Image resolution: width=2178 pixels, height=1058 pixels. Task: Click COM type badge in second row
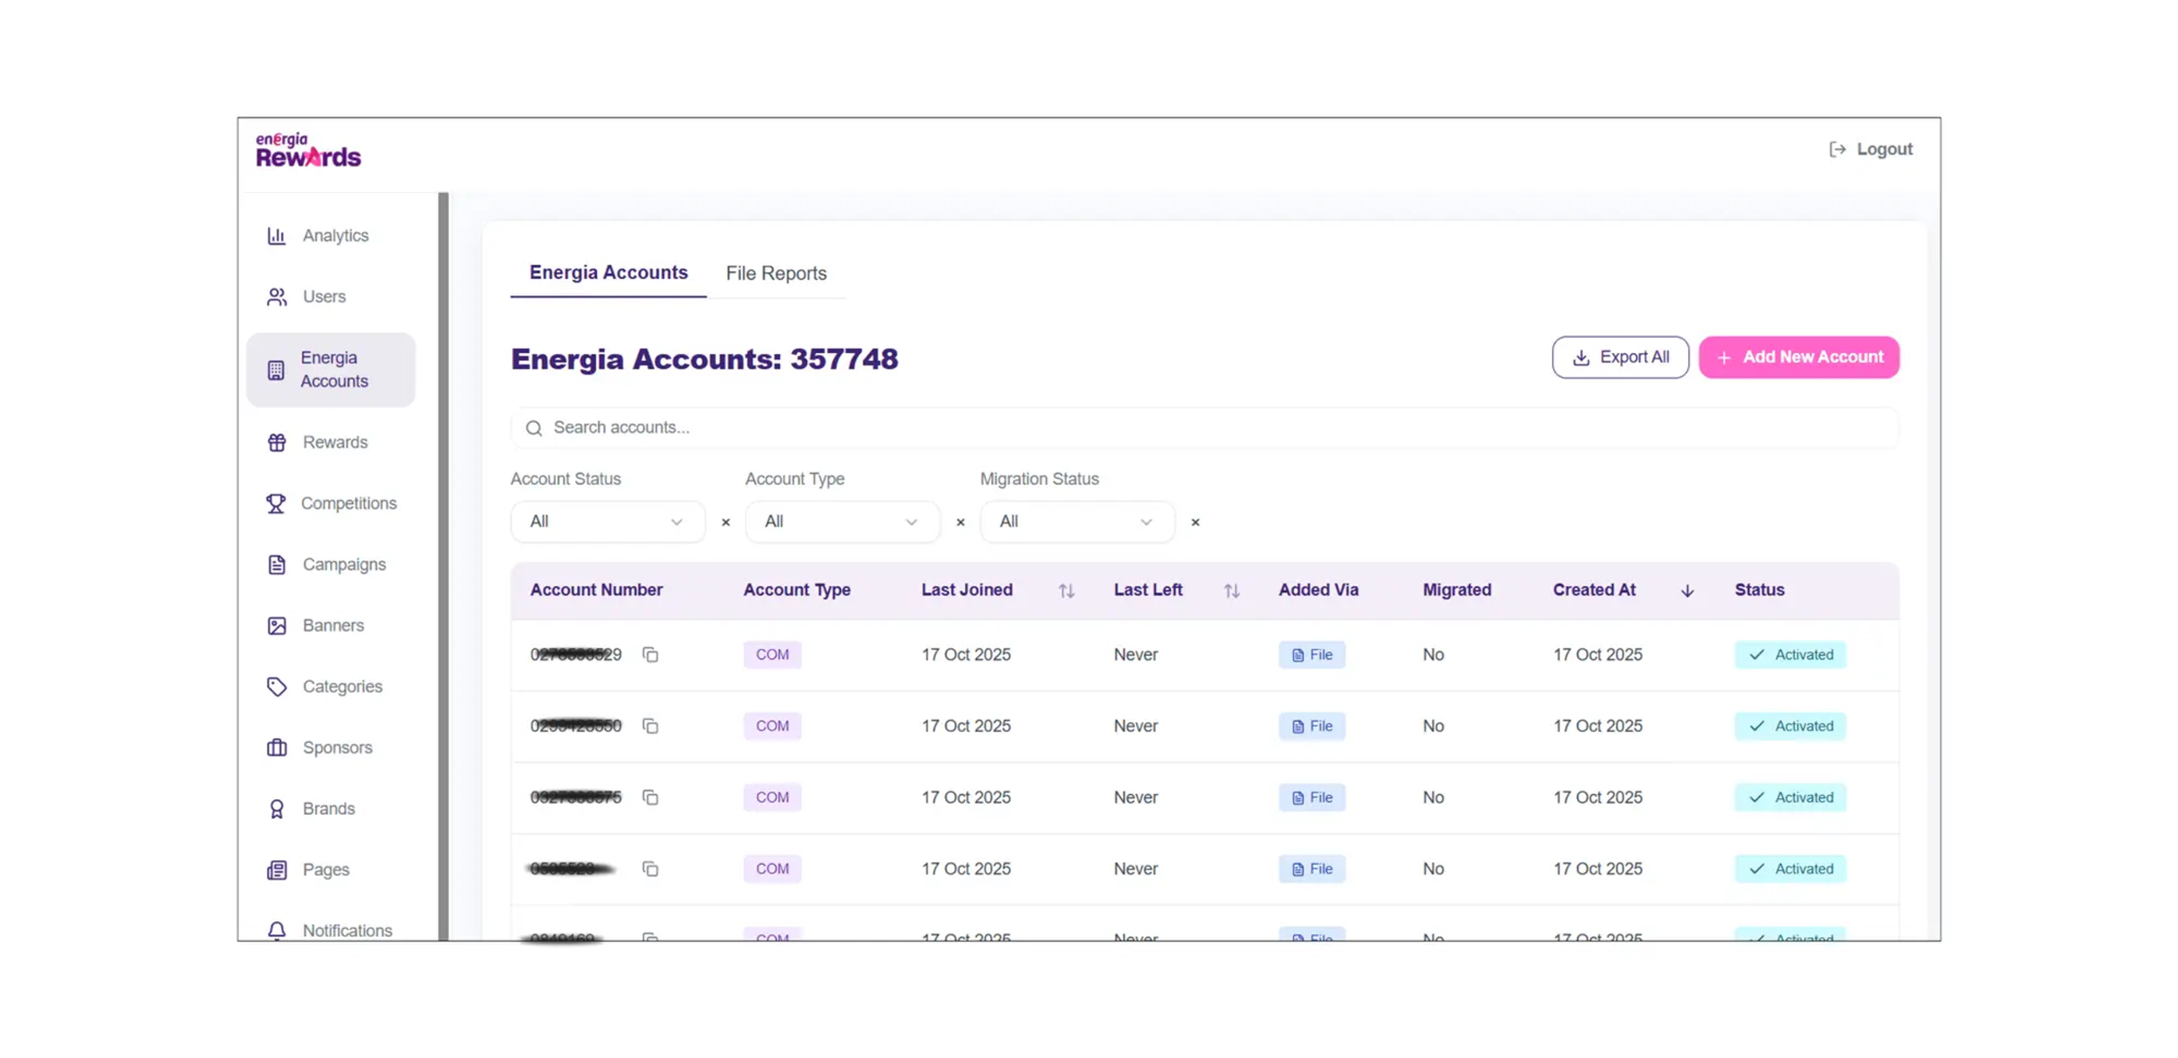coord(772,726)
